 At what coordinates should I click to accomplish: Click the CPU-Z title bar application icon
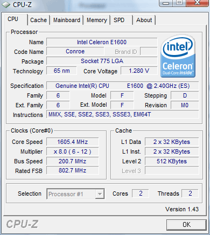click(x=6, y=5)
